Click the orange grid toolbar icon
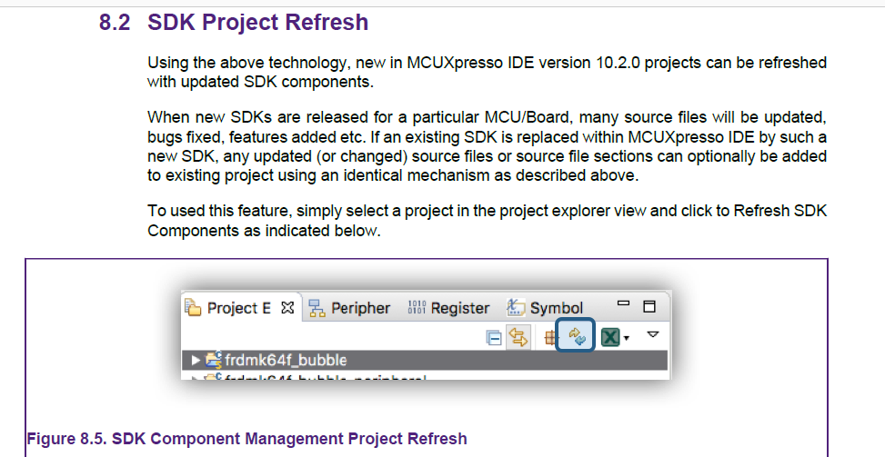Viewport: 885px width, 457px height. pyautogui.click(x=550, y=337)
